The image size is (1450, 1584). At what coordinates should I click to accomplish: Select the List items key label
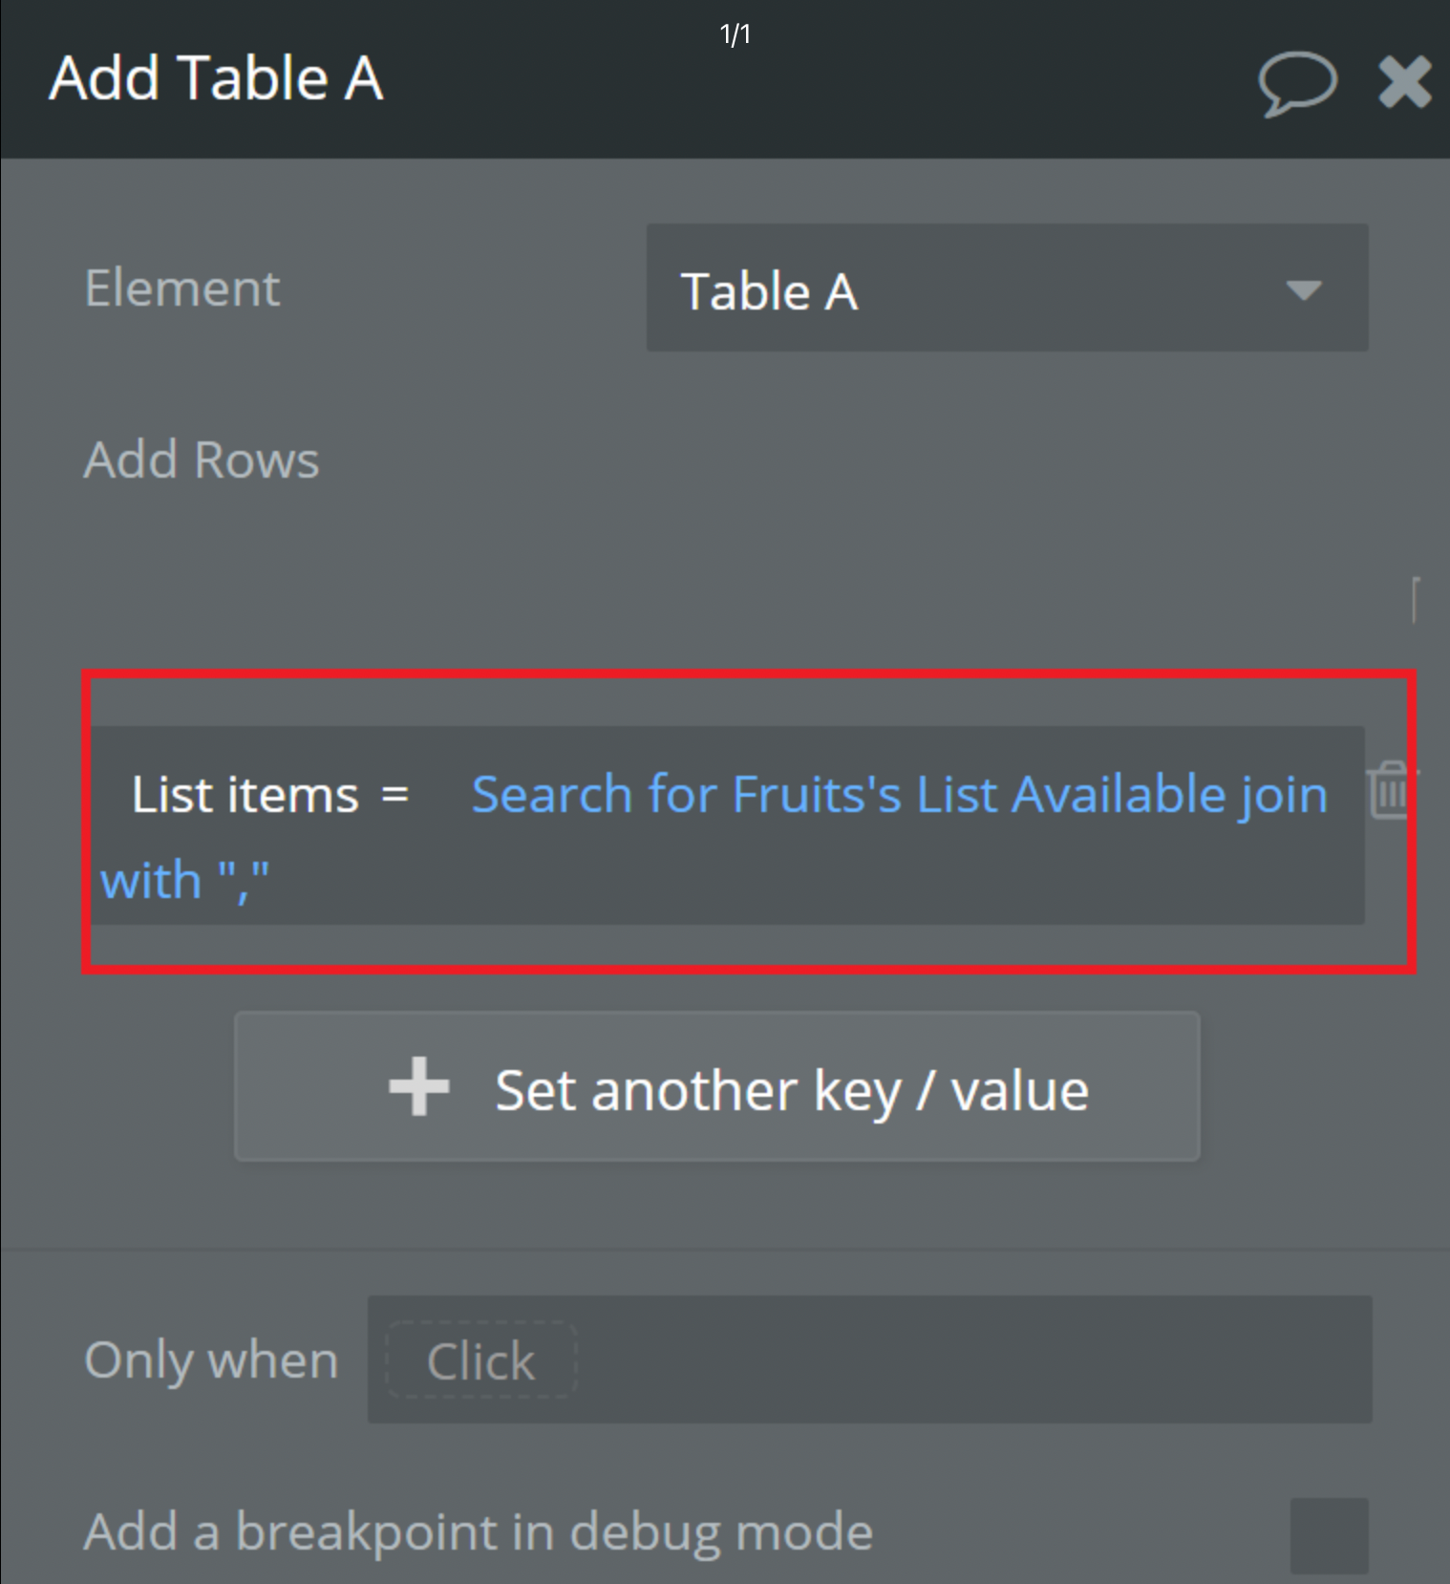[x=245, y=794]
